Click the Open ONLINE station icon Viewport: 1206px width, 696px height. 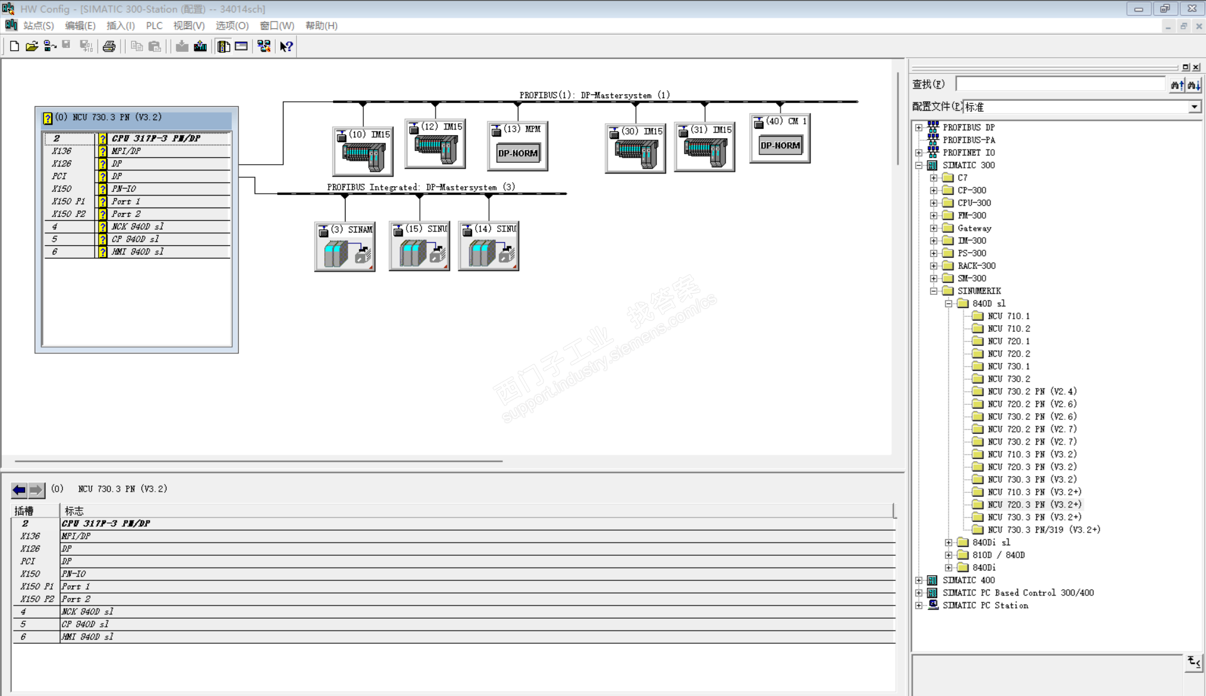50,46
